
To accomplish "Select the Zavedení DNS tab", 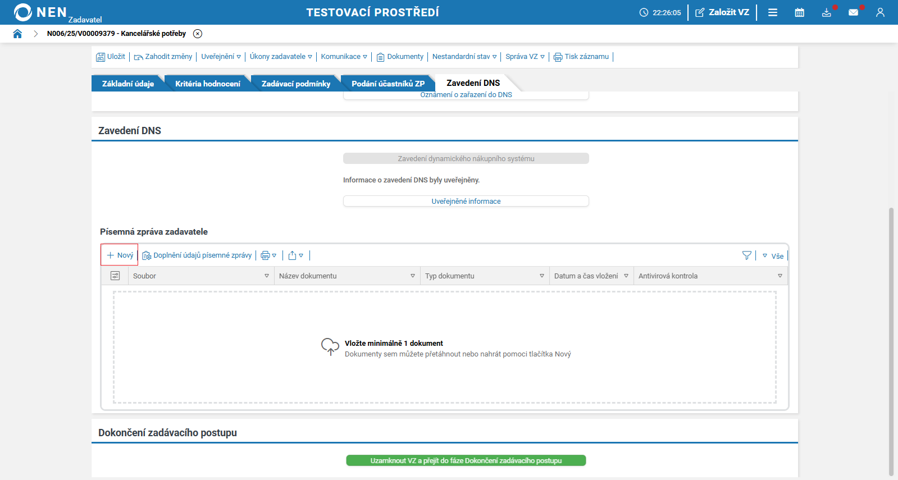I will coord(473,83).
